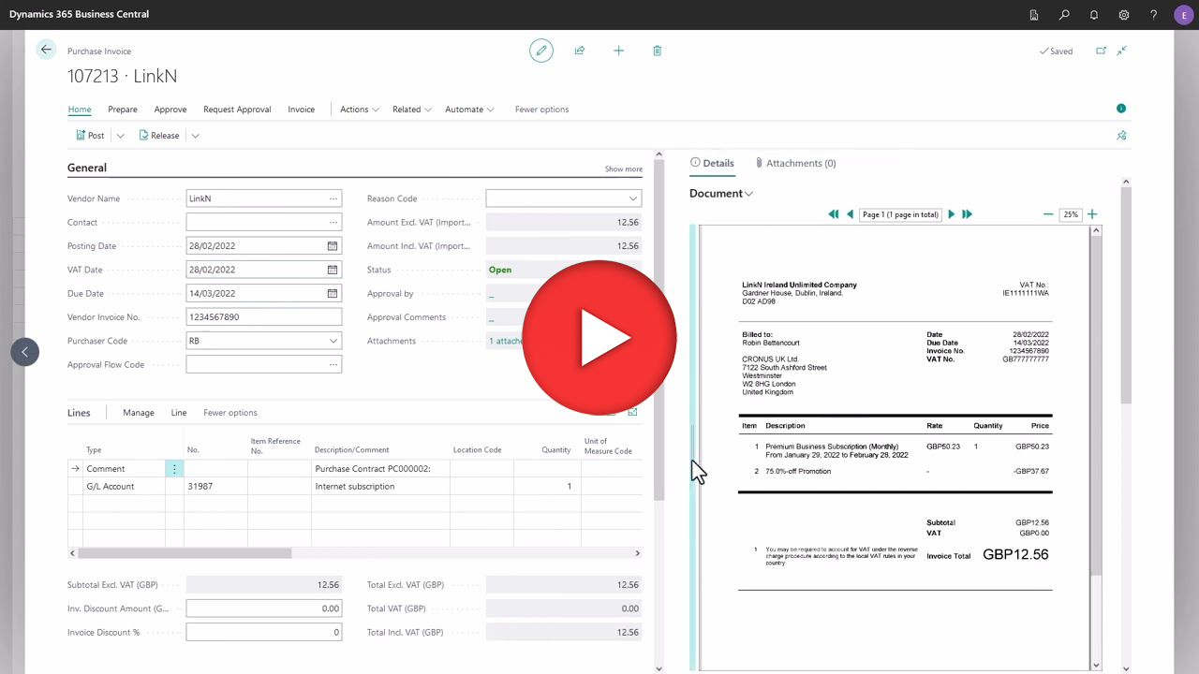
Task: Click Fewer options in Lines section
Action: [230, 413]
